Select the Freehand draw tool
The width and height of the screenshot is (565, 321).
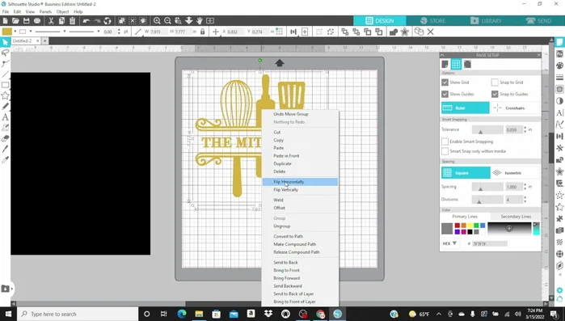coord(5,106)
